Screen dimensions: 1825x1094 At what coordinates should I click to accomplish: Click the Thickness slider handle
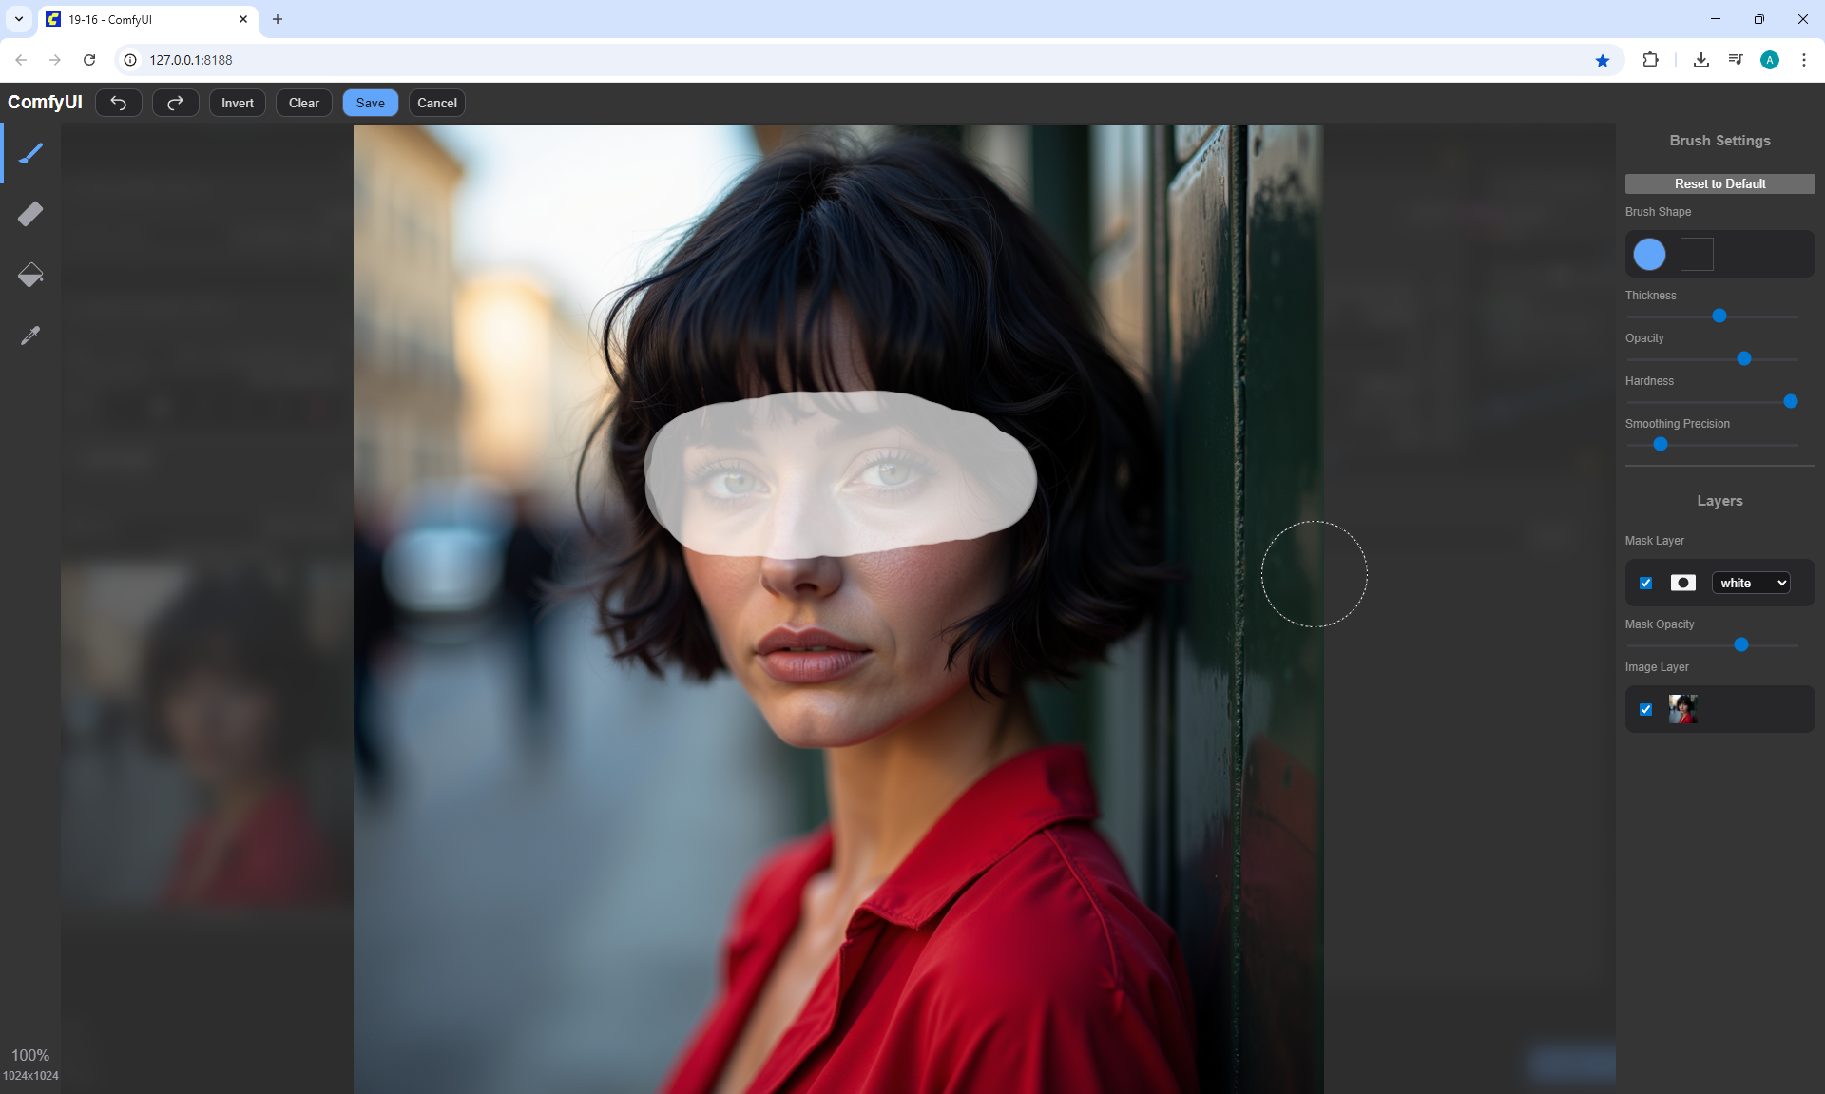tap(1719, 316)
